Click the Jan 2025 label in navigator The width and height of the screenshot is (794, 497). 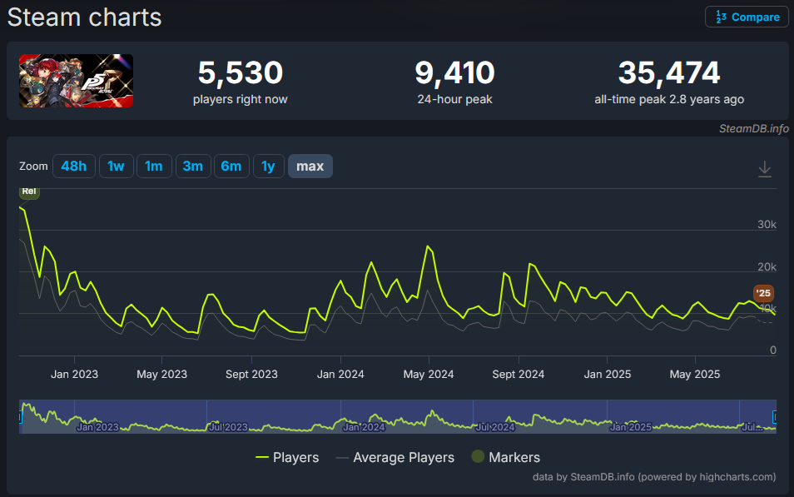pos(630,427)
